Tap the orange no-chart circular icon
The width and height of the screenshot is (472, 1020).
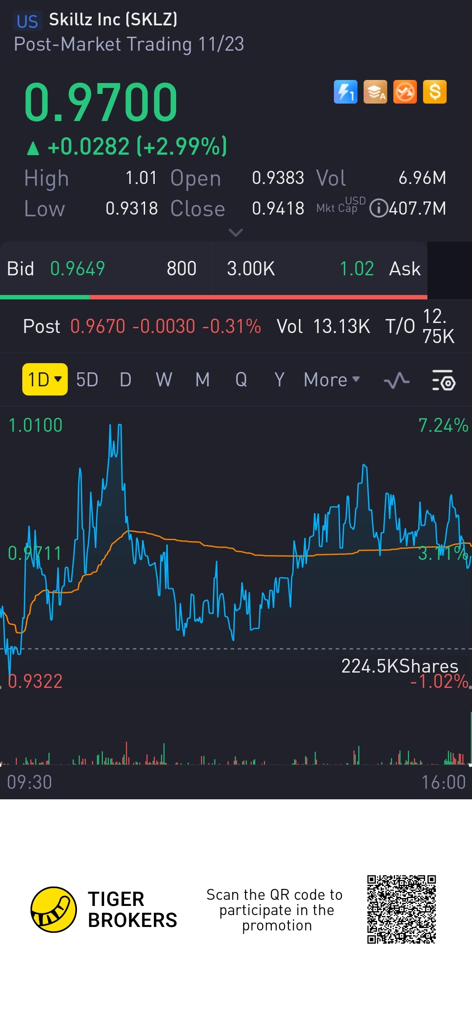[405, 92]
